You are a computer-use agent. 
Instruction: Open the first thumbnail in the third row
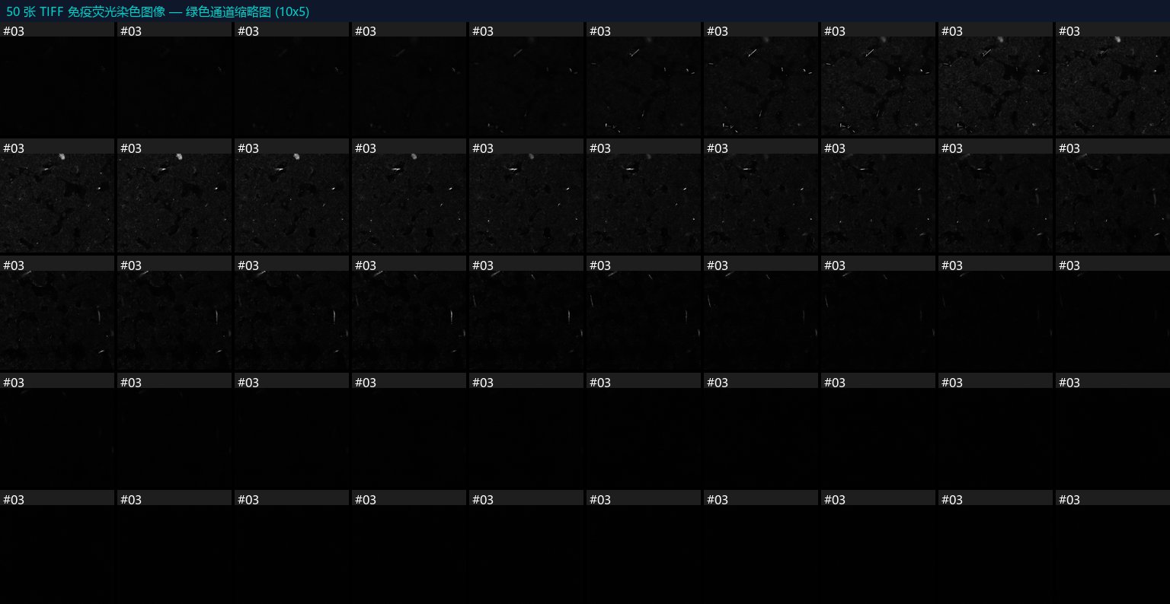click(x=57, y=313)
